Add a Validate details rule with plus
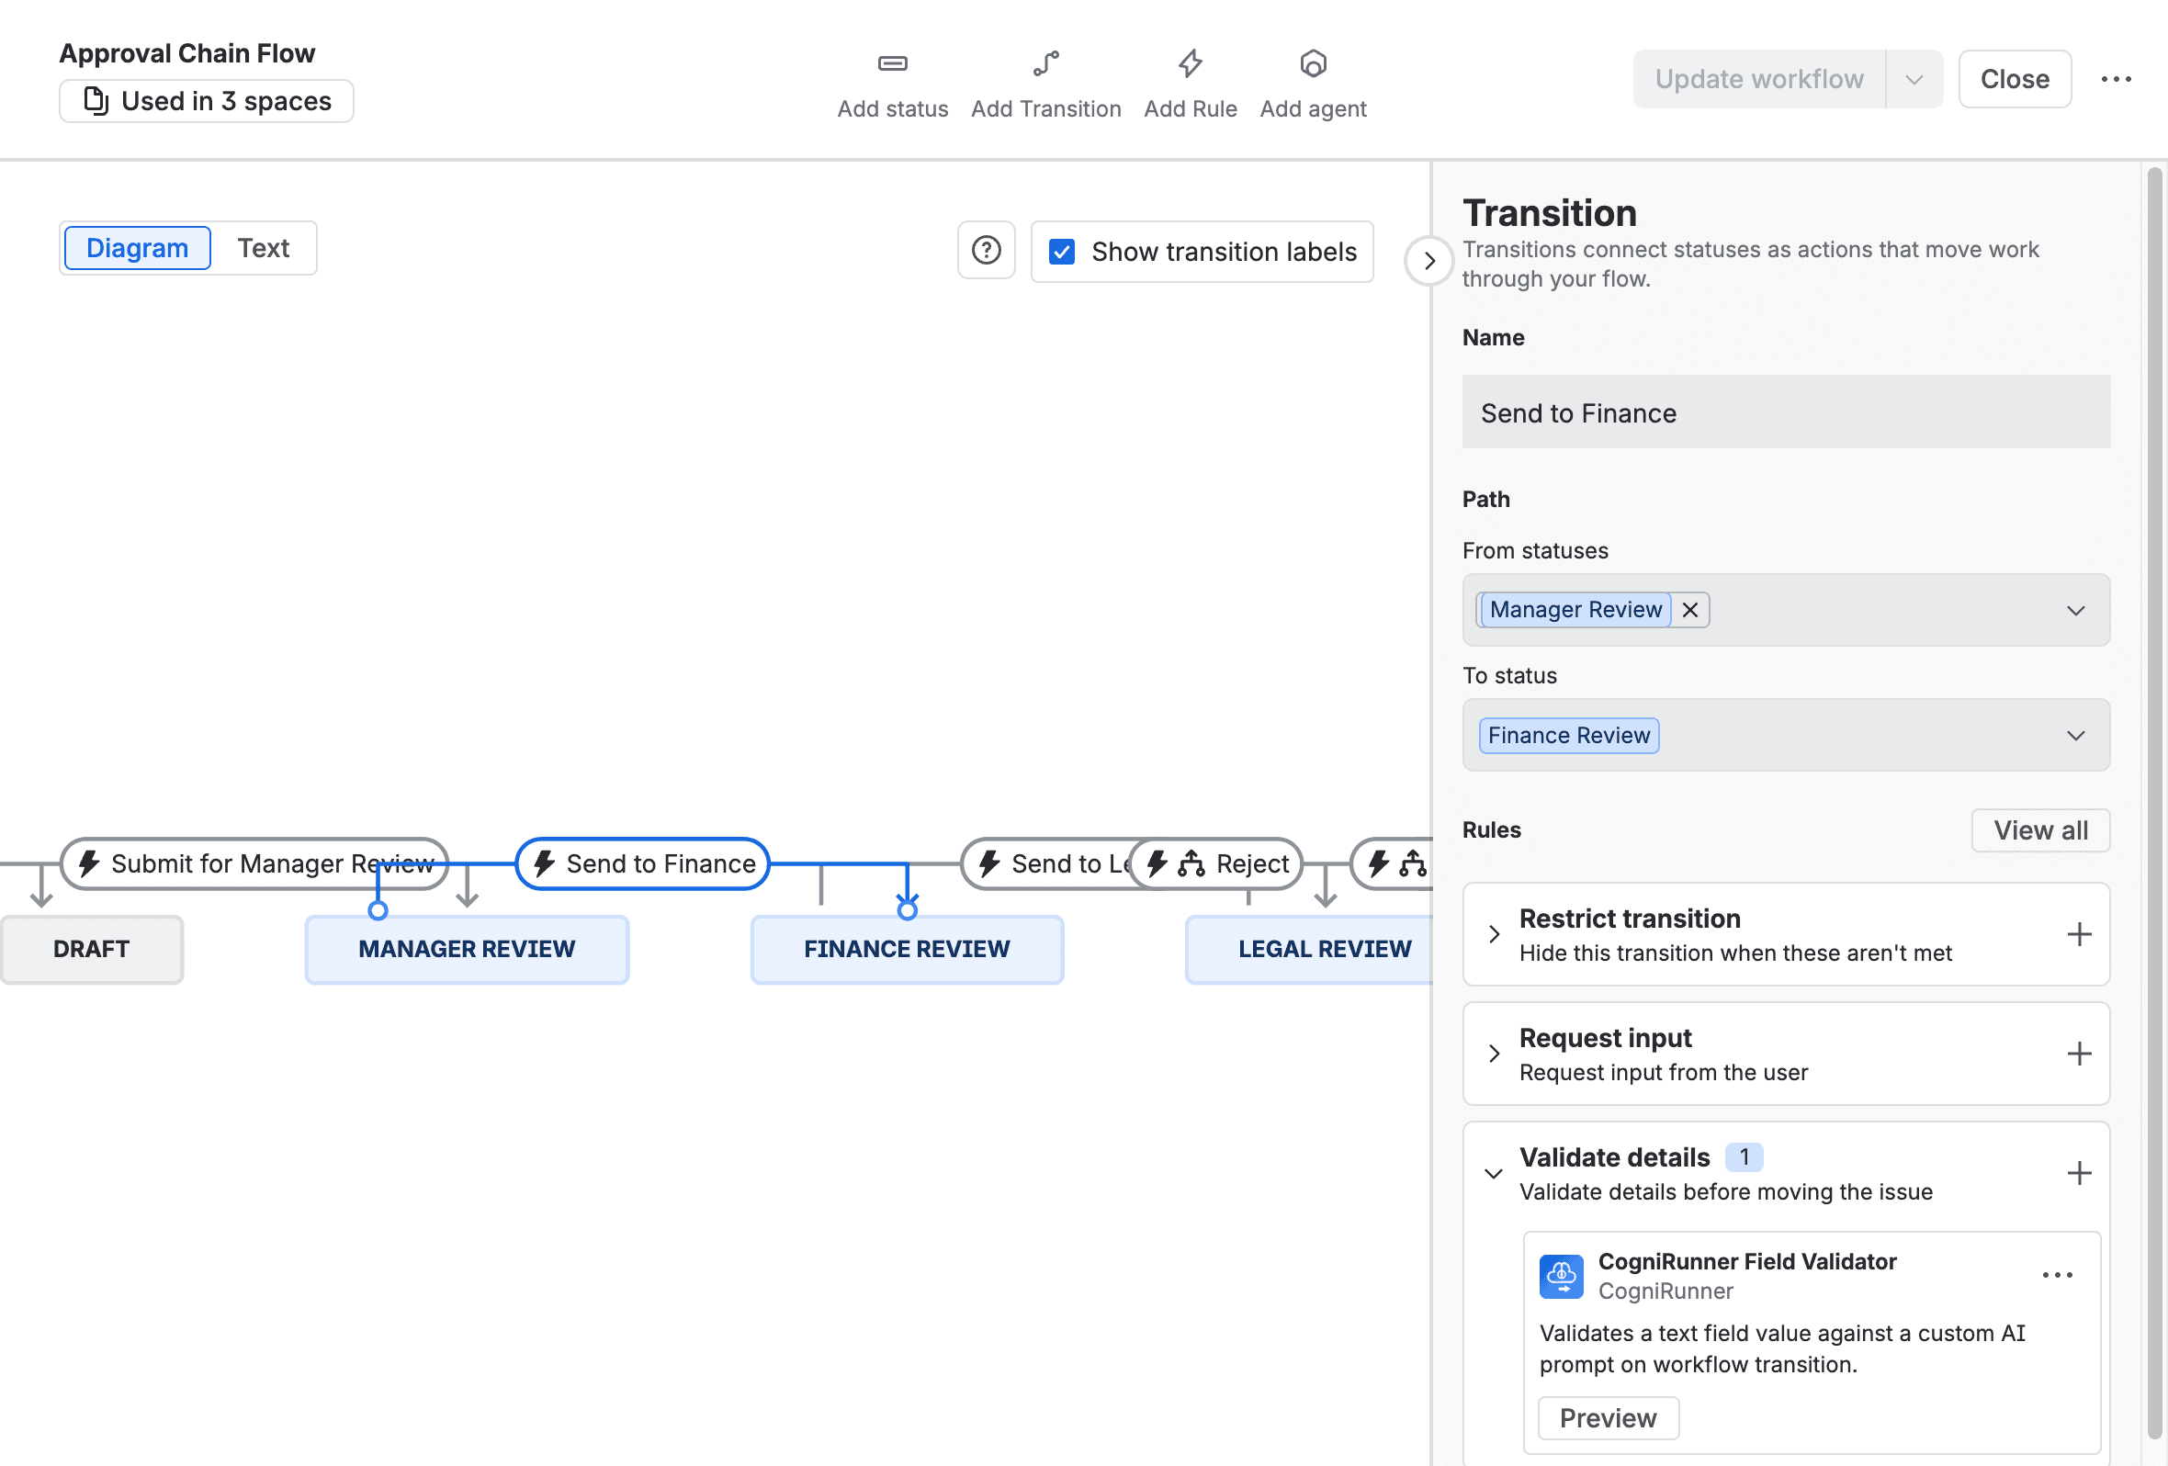2168x1466 pixels. coord(2079,1173)
